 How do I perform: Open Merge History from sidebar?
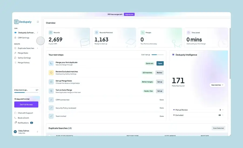click(23, 63)
